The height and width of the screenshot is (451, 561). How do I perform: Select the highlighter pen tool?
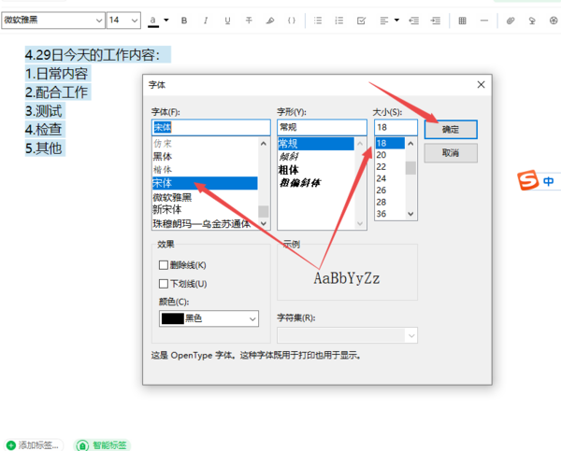tap(270, 21)
